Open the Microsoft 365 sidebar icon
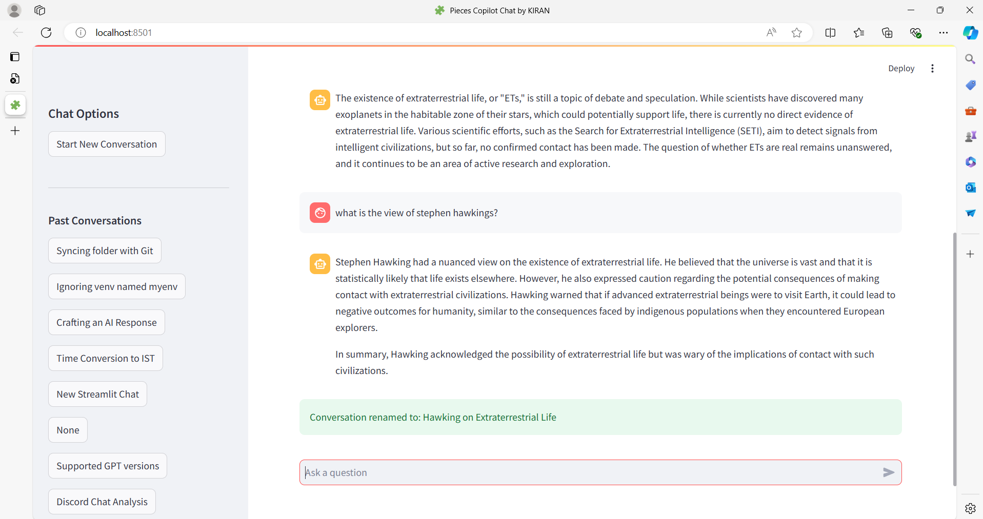The width and height of the screenshot is (983, 519). coord(970,162)
